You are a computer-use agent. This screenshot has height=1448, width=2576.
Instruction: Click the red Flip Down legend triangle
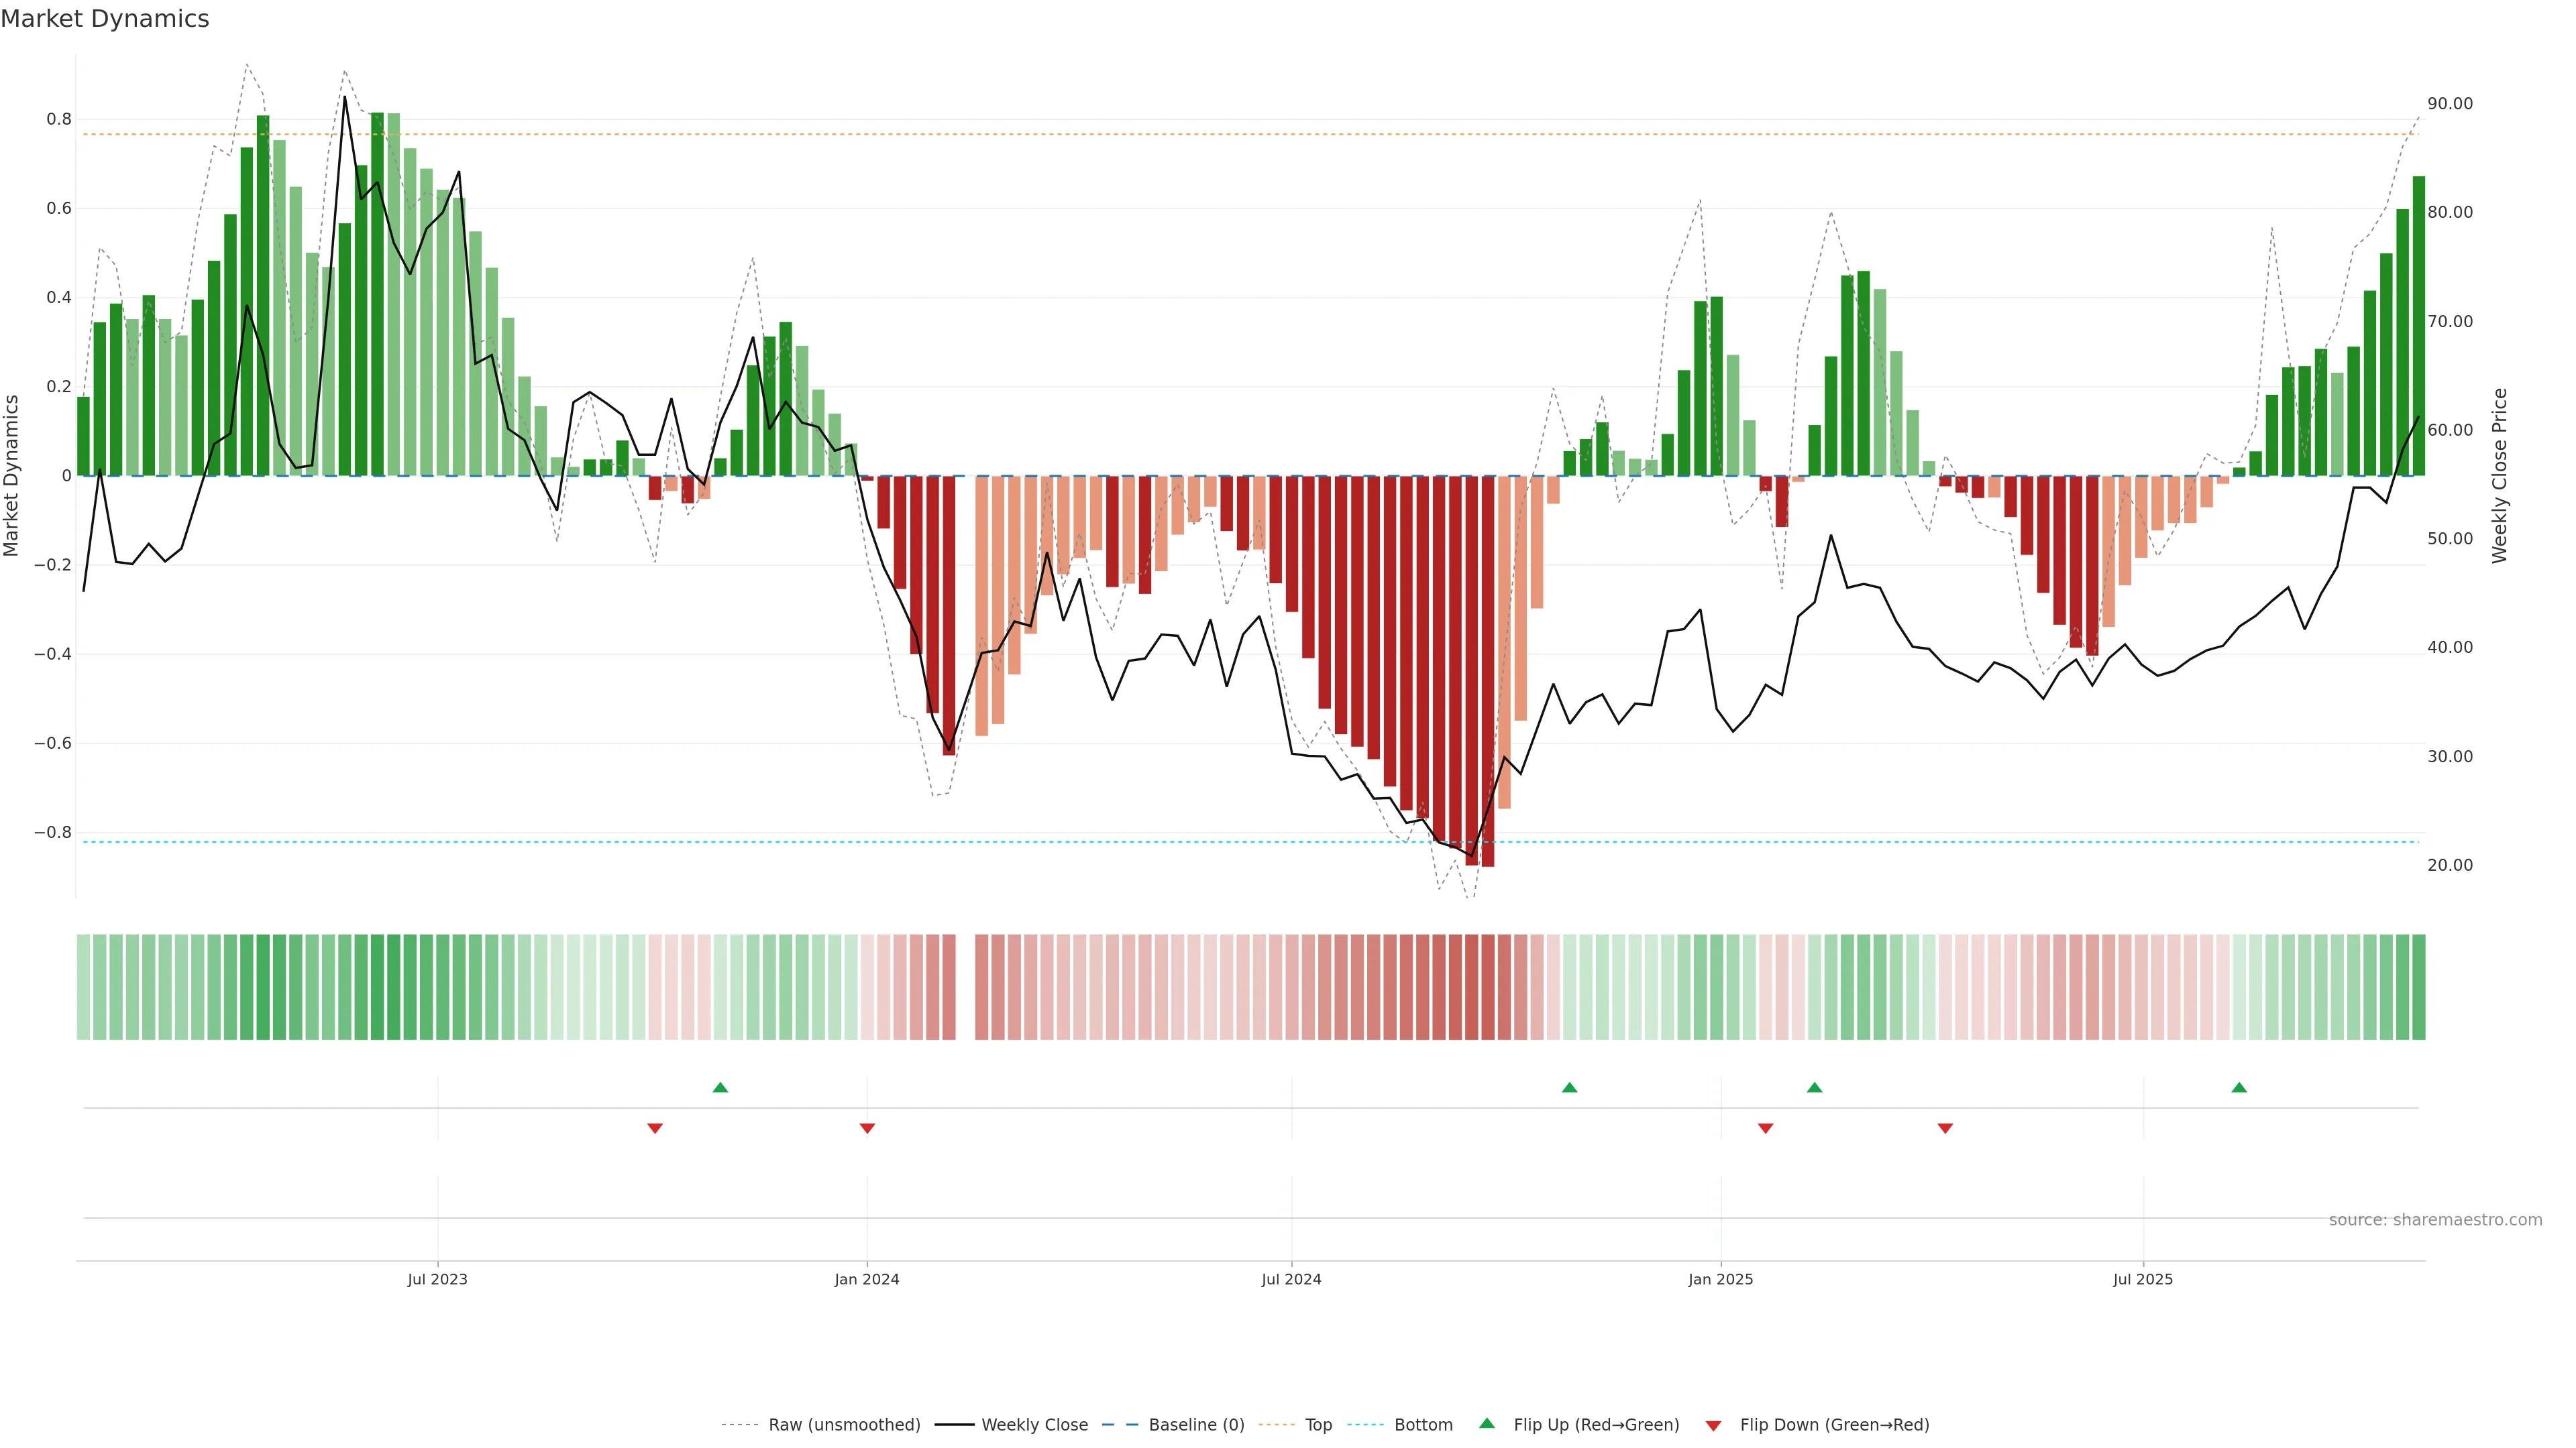tap(1713, 1426)
